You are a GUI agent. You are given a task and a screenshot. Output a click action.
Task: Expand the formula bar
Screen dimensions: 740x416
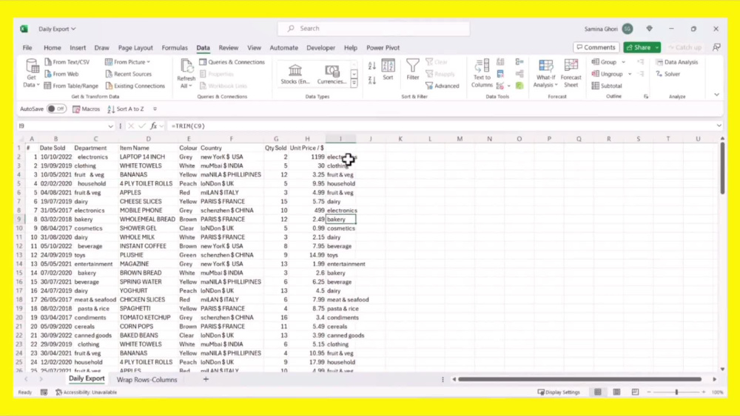pos(719,126)
